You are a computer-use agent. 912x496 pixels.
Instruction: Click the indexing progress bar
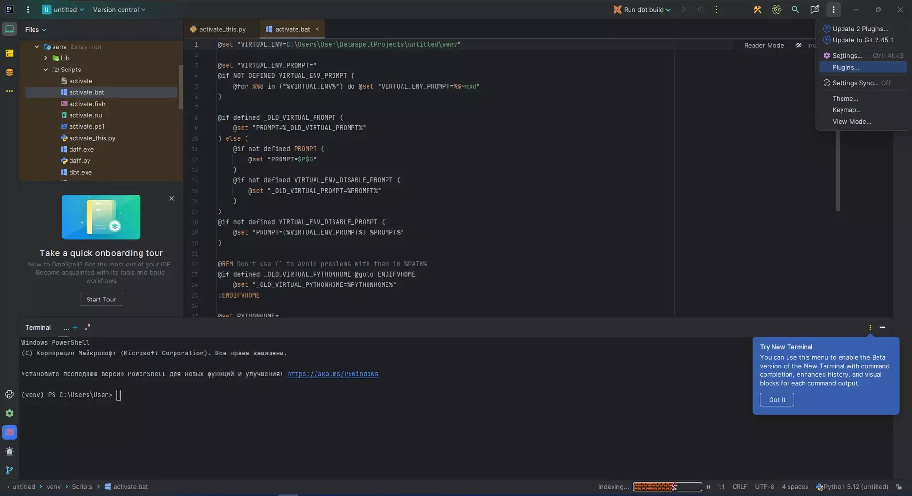[667, 487]
